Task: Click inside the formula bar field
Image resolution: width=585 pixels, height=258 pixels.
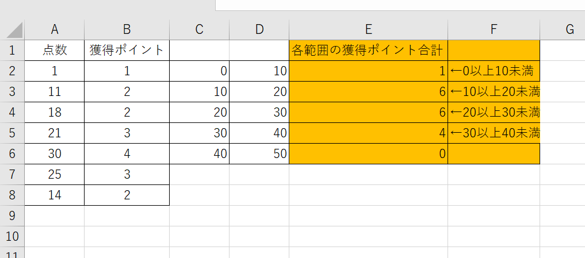Action: [x=400, y=5]
